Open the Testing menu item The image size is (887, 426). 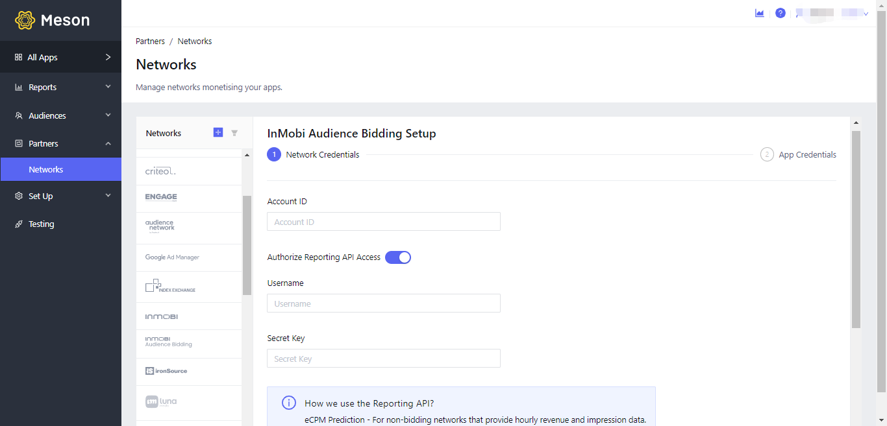(x=60, y=224)
